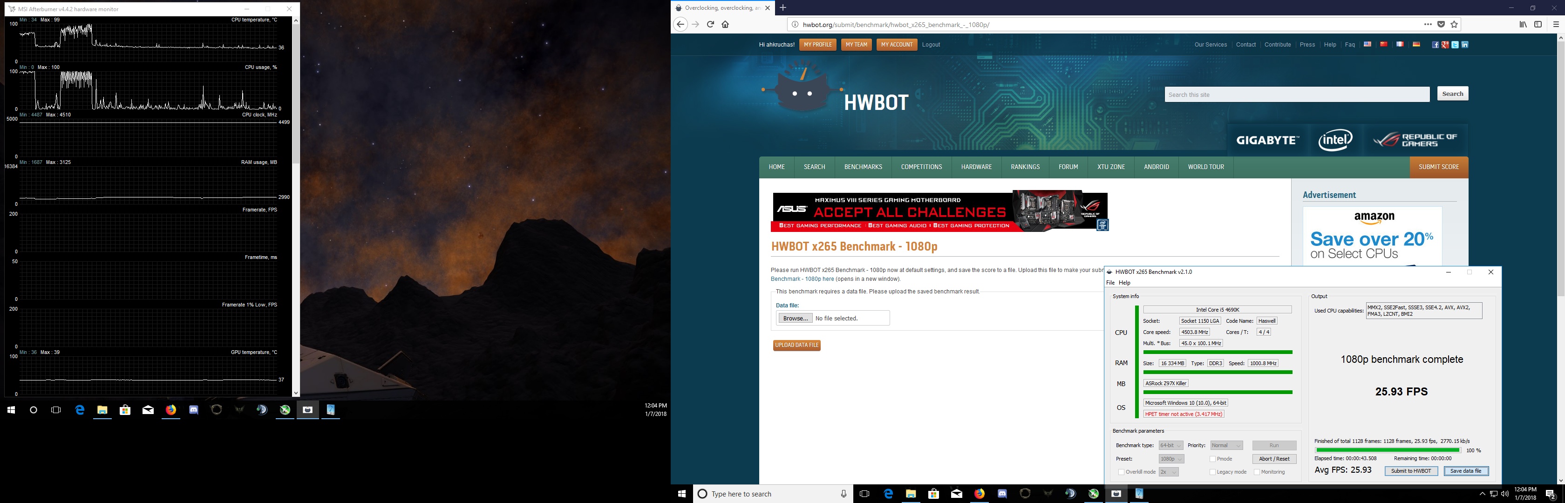This screenshot has width=1565, height=503.
Task: Click UPLOAD DATA FILE button
Action: [x=797, y=345]
